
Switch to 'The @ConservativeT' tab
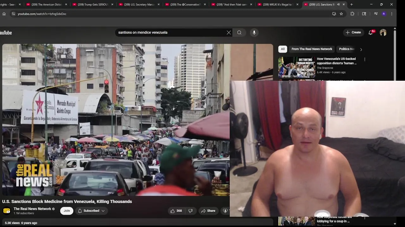(185, 4)
